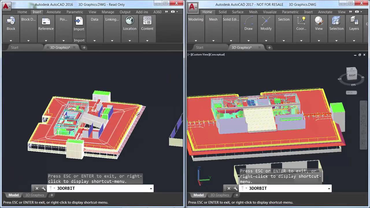Open the Solid ribbon tab in AutoCAD 2017
This screenshot has width=370, height=208.
223,12
